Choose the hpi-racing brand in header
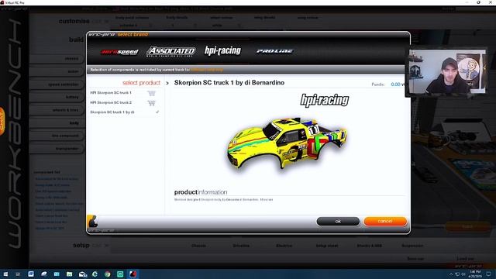 click(x=222, y=50)
